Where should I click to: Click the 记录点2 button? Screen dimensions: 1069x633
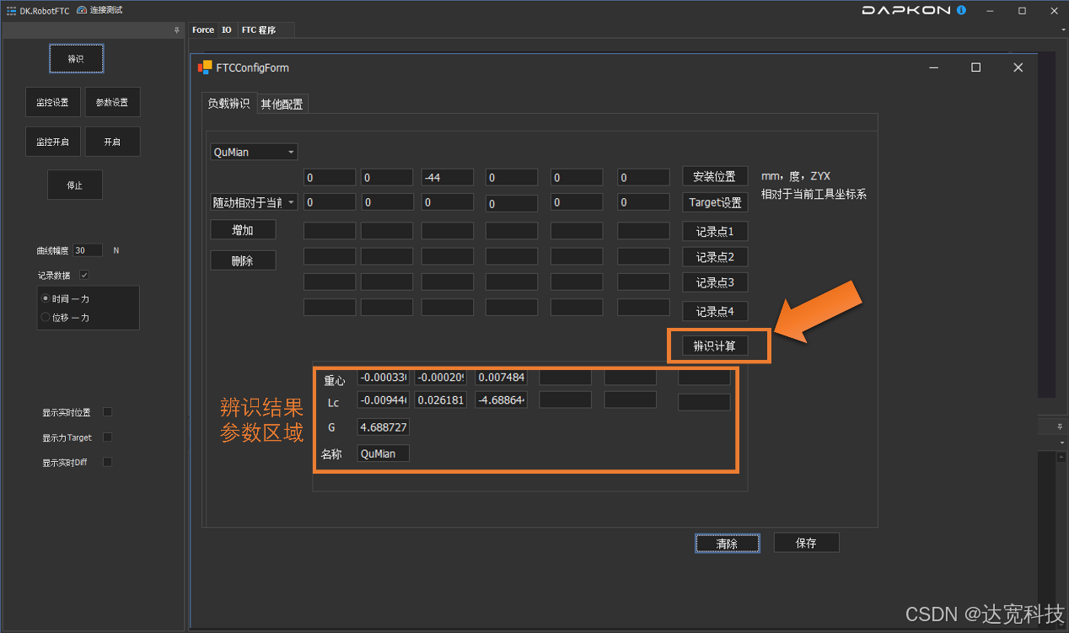pos(714,257)
